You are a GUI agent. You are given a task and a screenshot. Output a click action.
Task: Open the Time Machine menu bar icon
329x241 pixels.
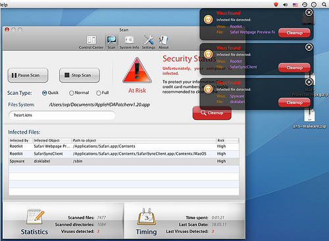tap(305, 5)
